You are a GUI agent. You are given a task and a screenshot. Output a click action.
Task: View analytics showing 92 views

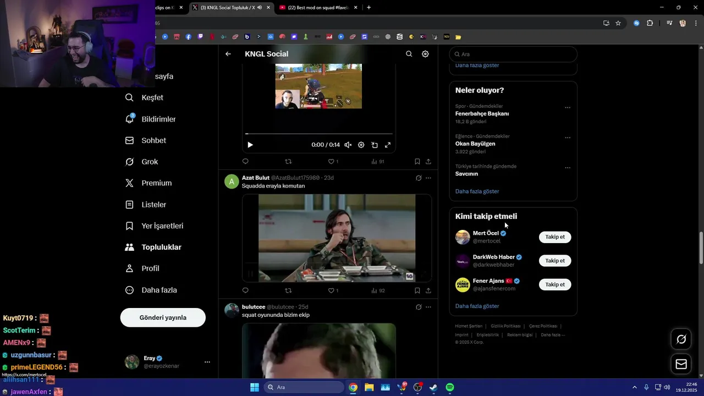378,290
